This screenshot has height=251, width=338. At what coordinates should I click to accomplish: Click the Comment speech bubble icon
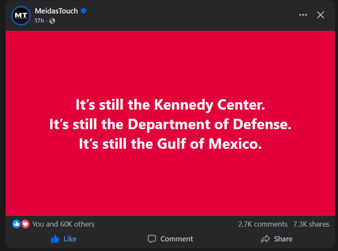click(152, 239)
